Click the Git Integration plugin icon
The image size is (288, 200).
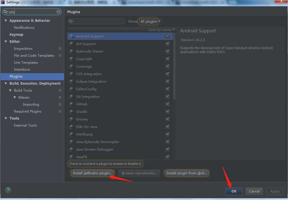72,96
